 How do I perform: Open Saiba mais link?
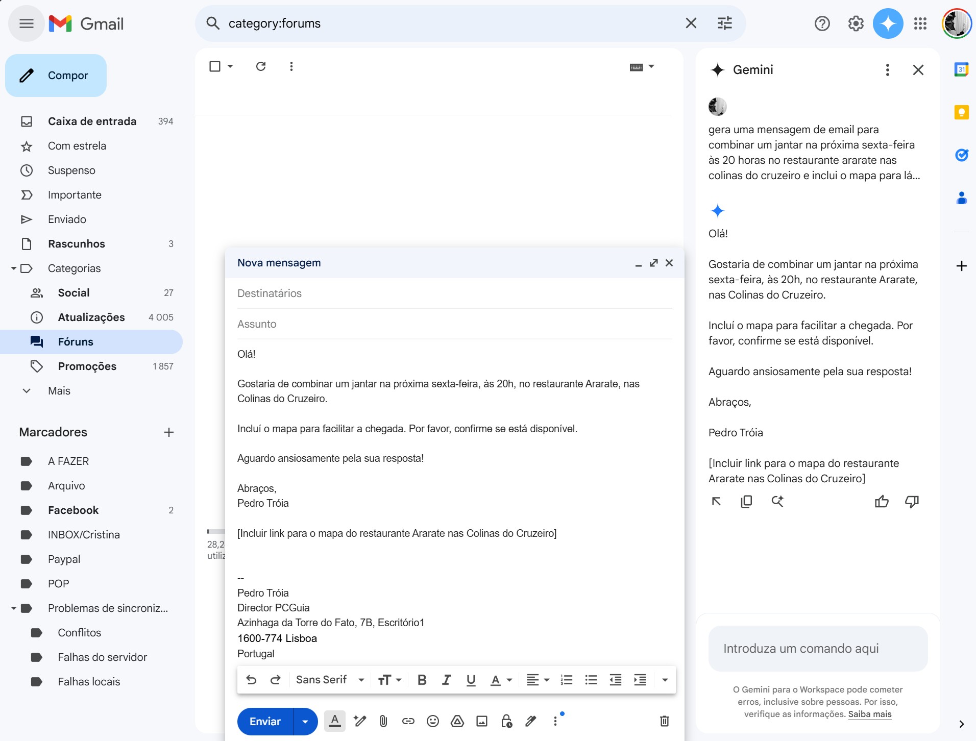[869, 714]
